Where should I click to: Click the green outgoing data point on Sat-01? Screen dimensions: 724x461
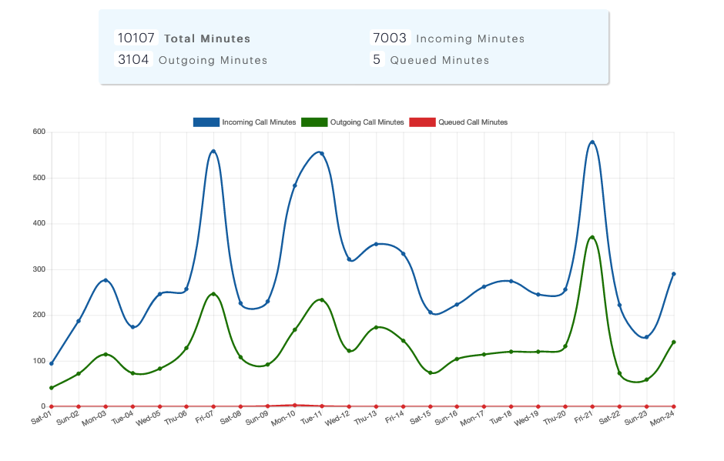(52, 388)
